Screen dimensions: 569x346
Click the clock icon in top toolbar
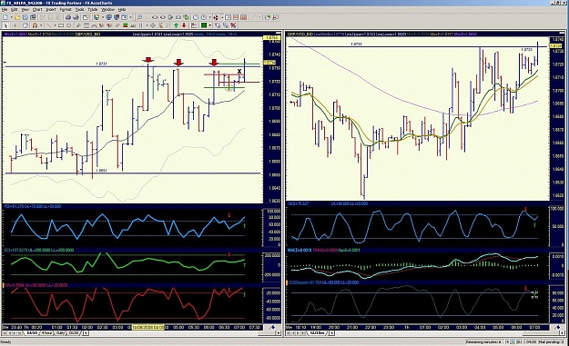196,17
